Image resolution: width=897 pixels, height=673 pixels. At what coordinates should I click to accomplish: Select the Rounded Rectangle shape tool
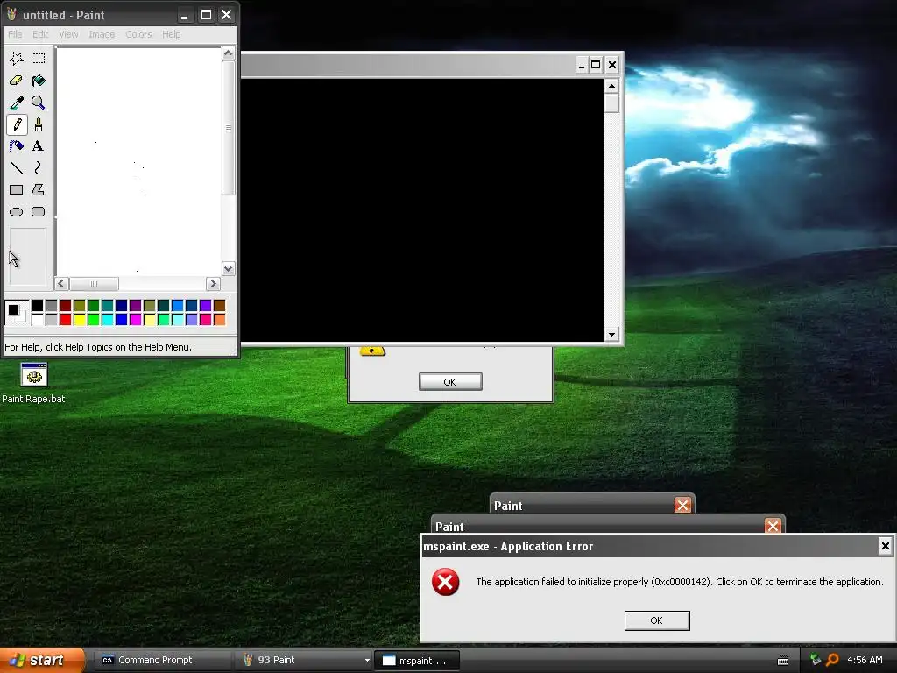click(38, 212)
